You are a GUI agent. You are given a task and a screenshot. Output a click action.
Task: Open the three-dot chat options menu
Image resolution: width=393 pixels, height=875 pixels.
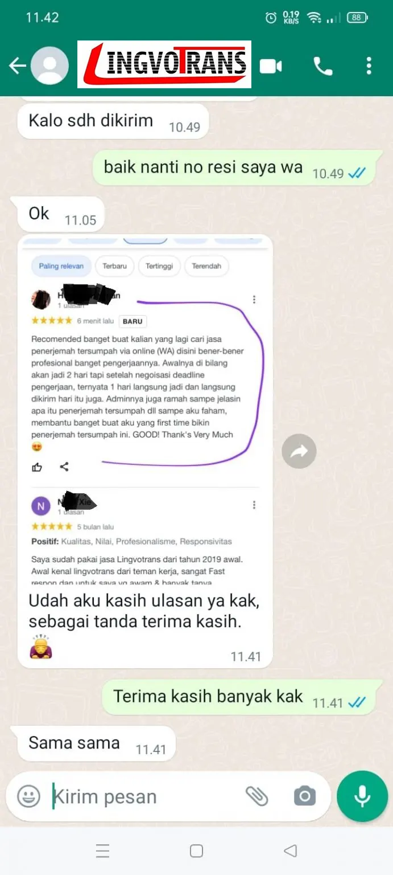point(369,66)
